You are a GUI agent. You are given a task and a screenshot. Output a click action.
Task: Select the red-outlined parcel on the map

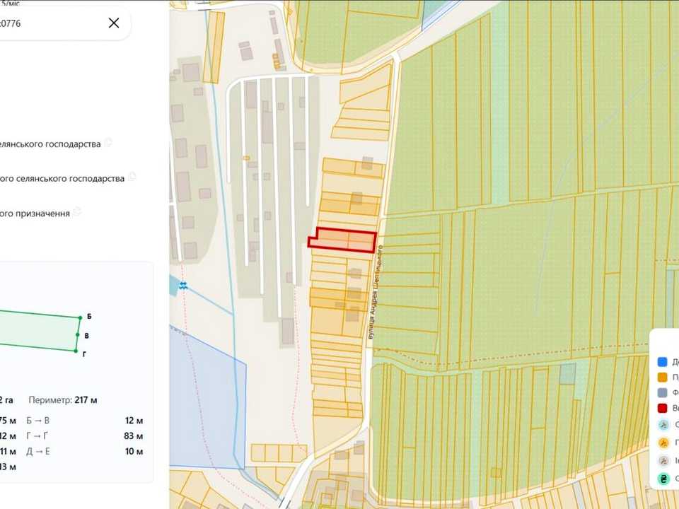click(342, 240)
